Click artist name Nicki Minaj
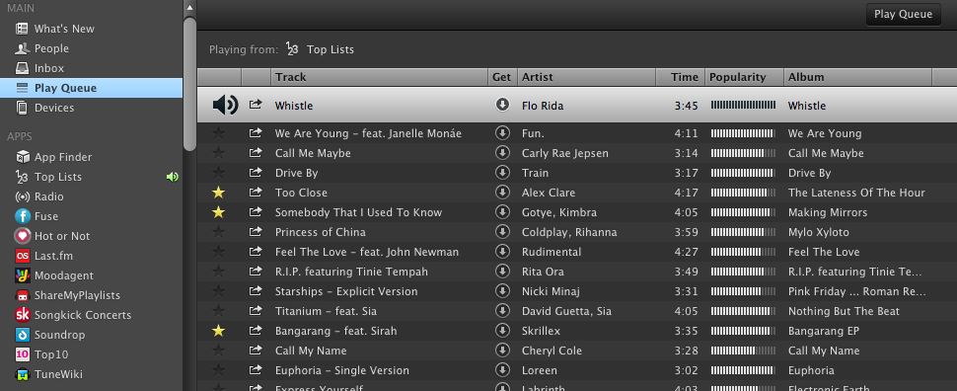957x391 pixels. [x=552, y=291]
